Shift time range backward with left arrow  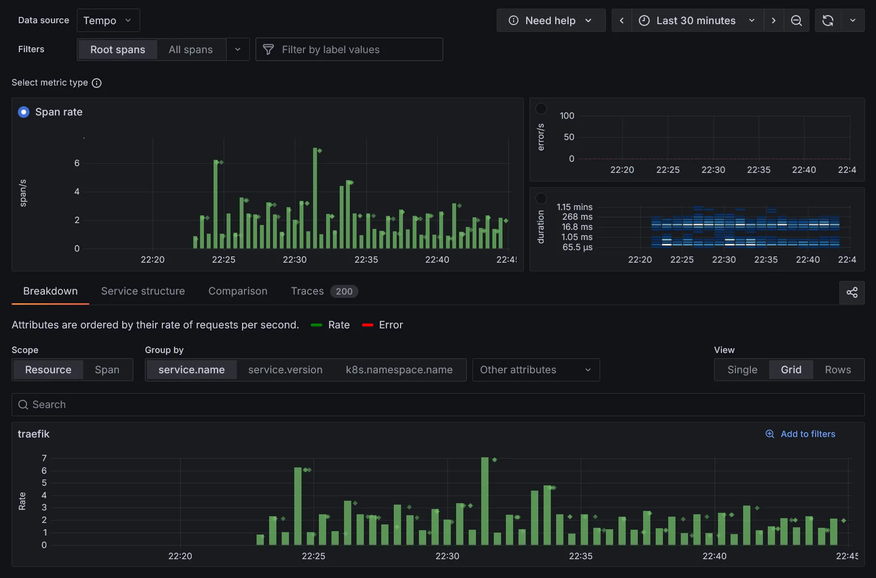click(x=622, y=20)
